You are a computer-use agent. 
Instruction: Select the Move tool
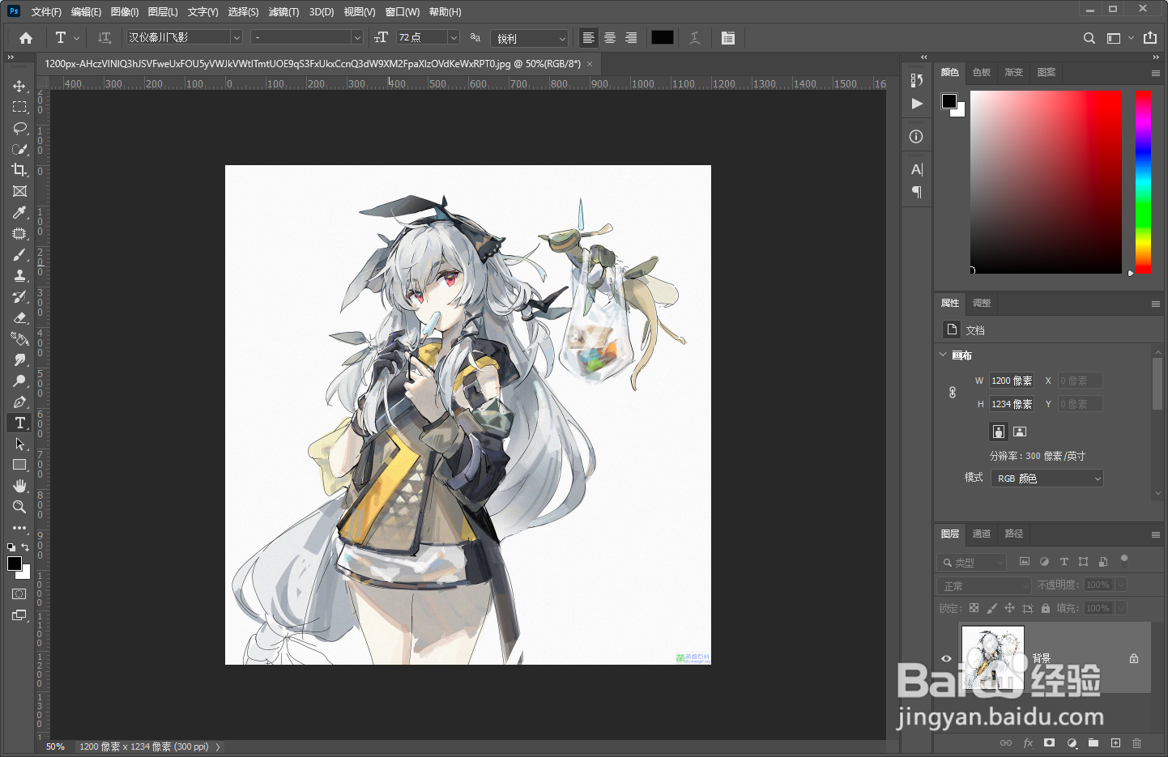pyautogui.click(x=19, y=86)
